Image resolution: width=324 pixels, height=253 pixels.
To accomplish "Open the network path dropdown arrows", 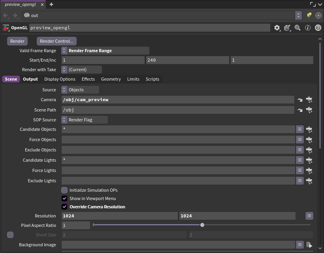I will (298, 15).
